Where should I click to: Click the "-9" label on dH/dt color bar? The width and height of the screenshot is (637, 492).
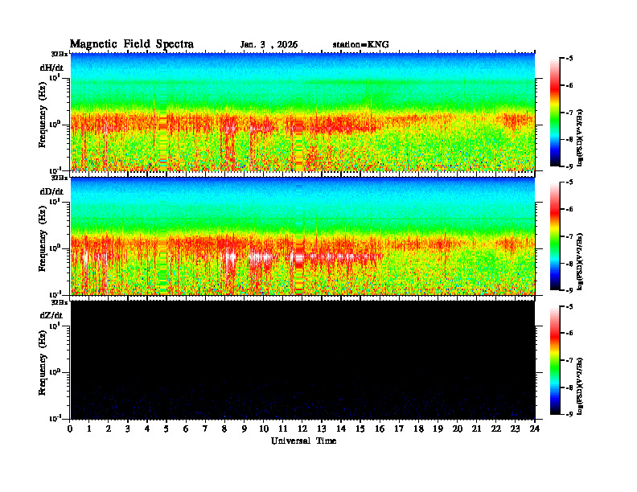click(x=569, y=166)
